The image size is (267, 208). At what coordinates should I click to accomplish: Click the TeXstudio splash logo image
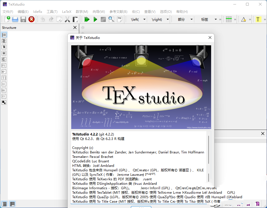141,87
